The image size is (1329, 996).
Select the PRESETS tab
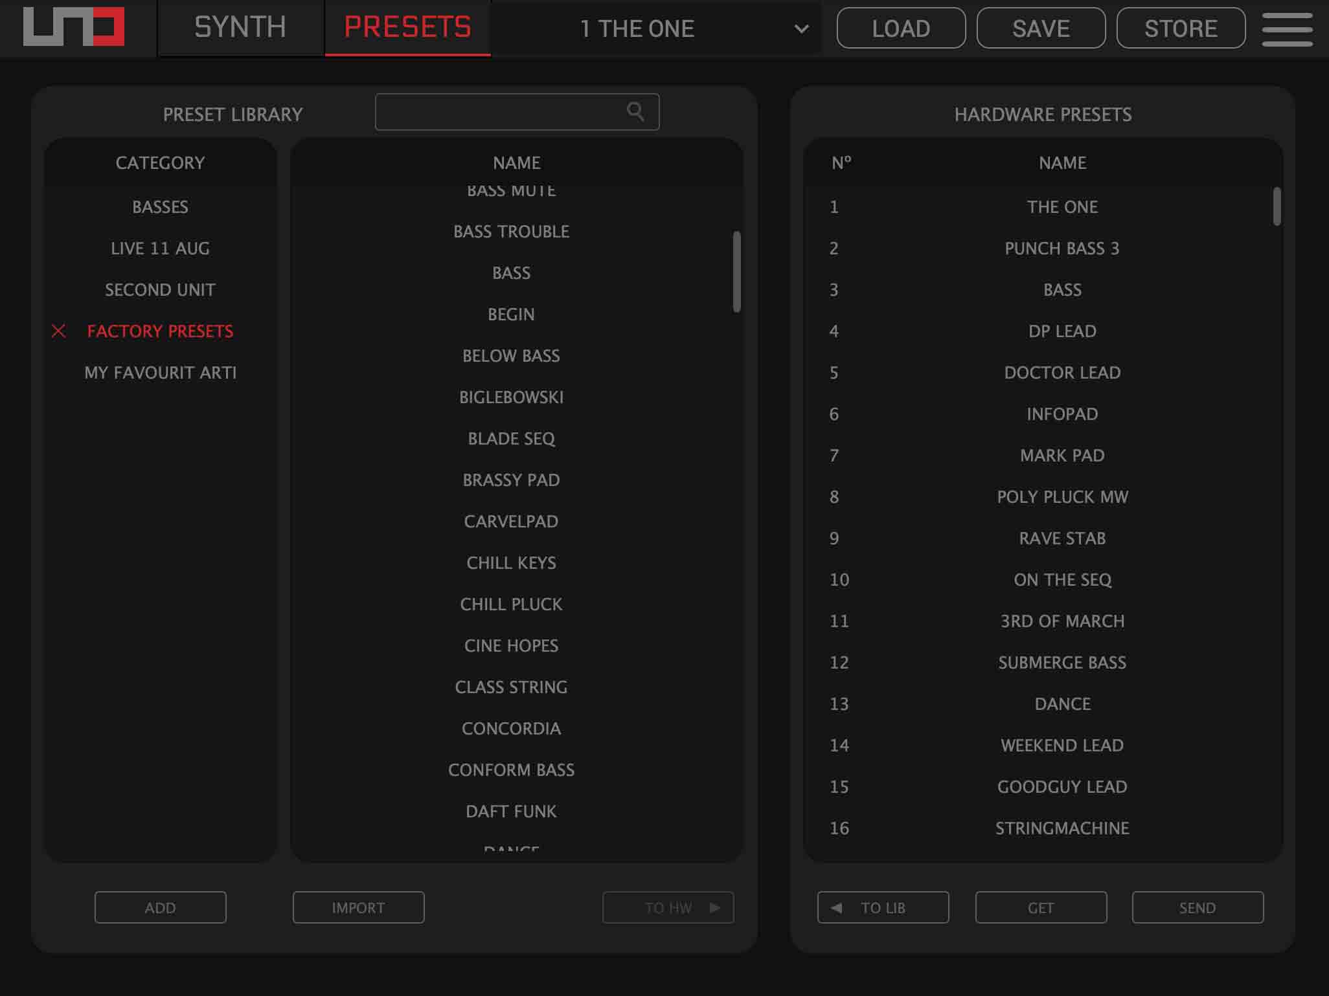pos(407,28)
